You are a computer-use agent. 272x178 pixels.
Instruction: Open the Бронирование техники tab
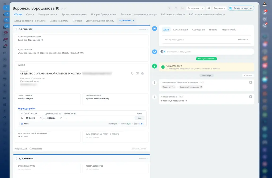coord(74,14)
